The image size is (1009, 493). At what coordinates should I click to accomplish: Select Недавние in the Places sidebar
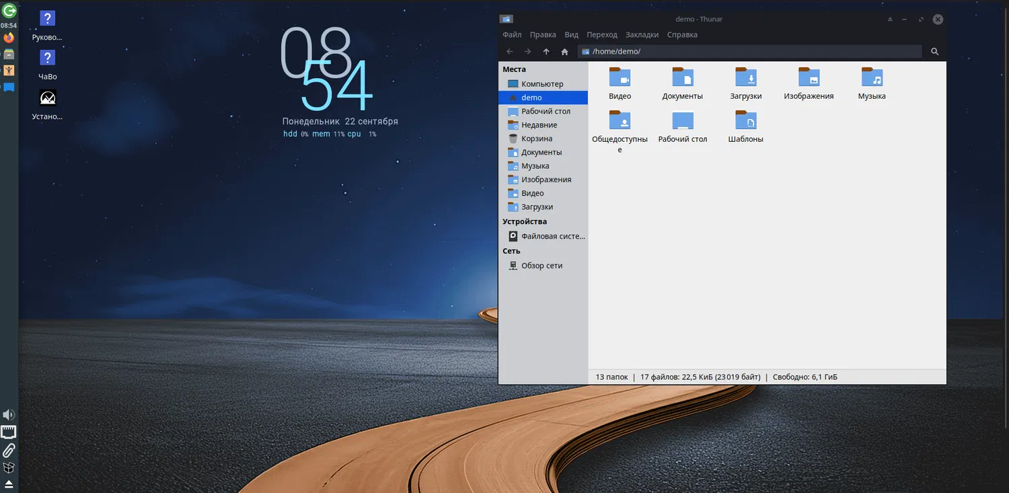point(539,125)
